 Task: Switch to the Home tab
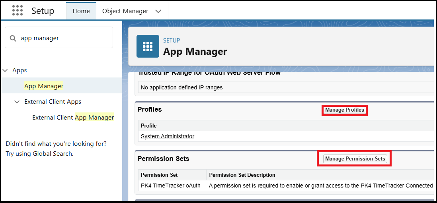pyautogui.click(x=81, y=11)
